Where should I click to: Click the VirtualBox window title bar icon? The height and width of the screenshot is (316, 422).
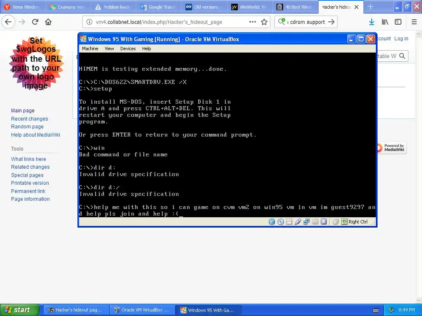pyautogui.click(x=83, y=39)
